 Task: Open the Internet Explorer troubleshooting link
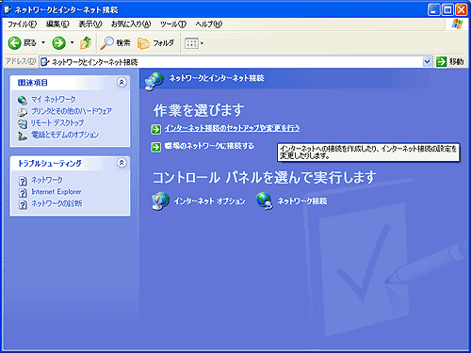point(57,192)
